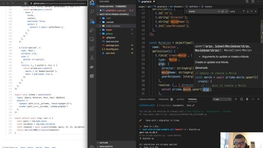This screenshot has width=263, height=148.
Task: Click 'args' inside upsert call on line 30
Action: click(206, 89)
